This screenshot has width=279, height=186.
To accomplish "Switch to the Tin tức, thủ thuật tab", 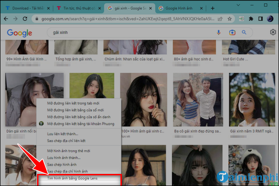I will point(78,8).
